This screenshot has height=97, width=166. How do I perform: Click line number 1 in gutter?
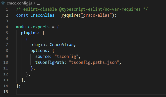pos(7,9)
